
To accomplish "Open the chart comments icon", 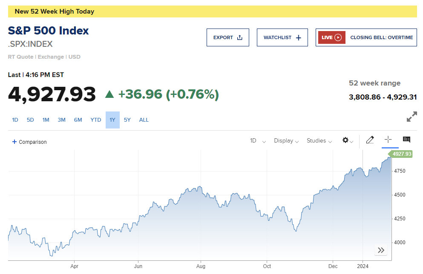I will pyautogui.click(x=406, y=140).
